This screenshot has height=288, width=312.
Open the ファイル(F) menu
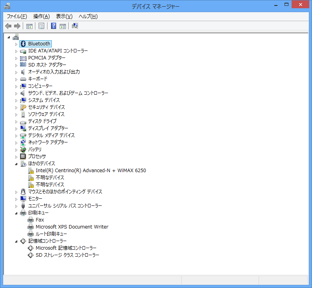coord(17,16)
